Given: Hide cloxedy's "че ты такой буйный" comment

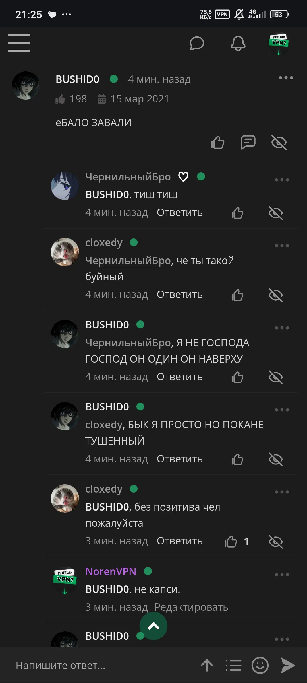Looking at the screenshot, I should point(276,295).
